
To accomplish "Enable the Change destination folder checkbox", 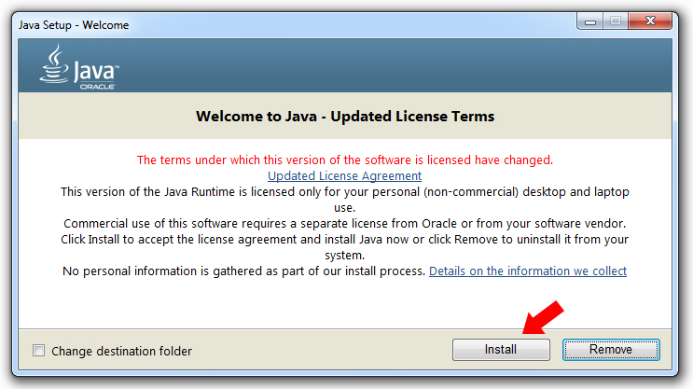I will coord(39,351).
